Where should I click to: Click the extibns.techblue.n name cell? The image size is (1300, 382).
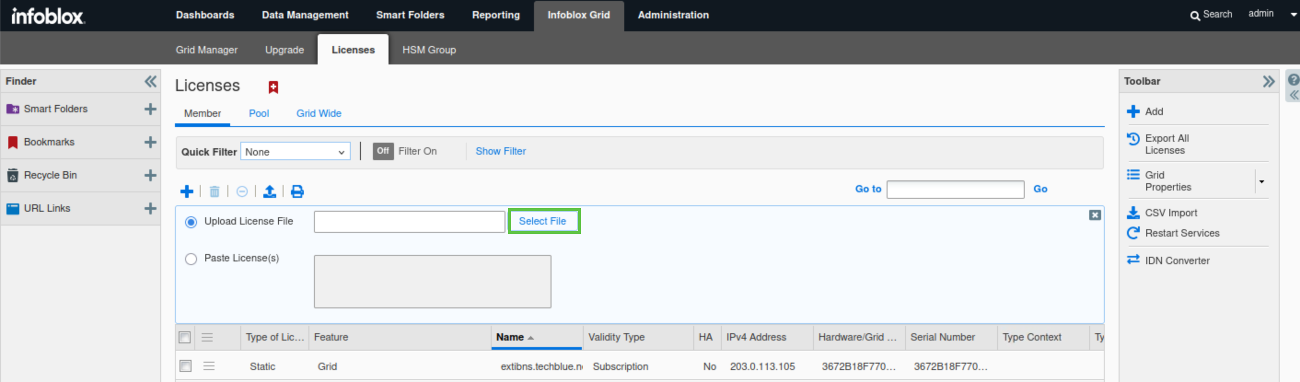click(x=541, y=366)
